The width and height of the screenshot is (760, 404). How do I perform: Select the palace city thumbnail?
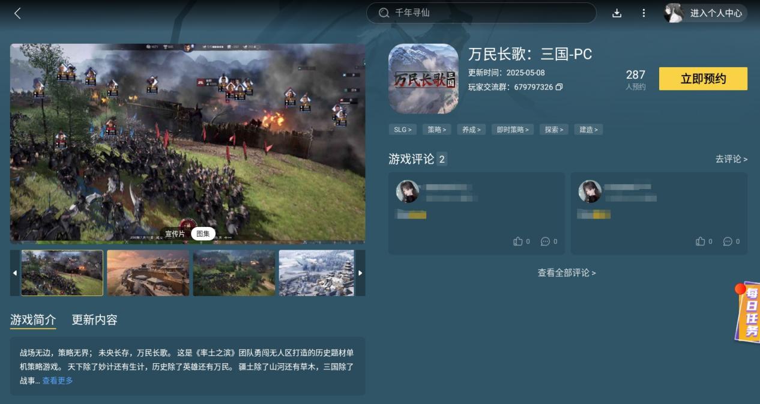click(148, 273)
